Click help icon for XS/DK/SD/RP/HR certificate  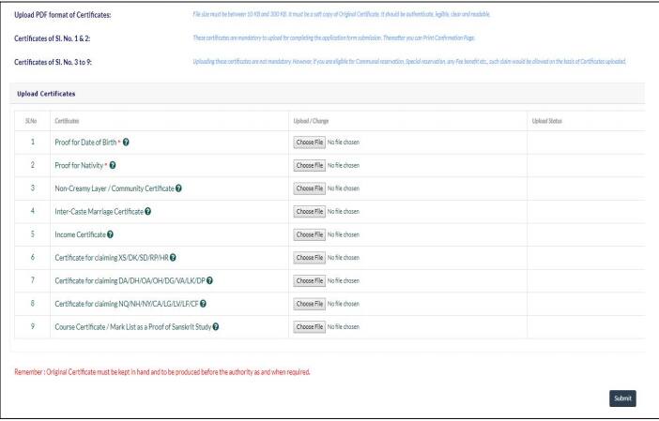(x=173, y=257)
